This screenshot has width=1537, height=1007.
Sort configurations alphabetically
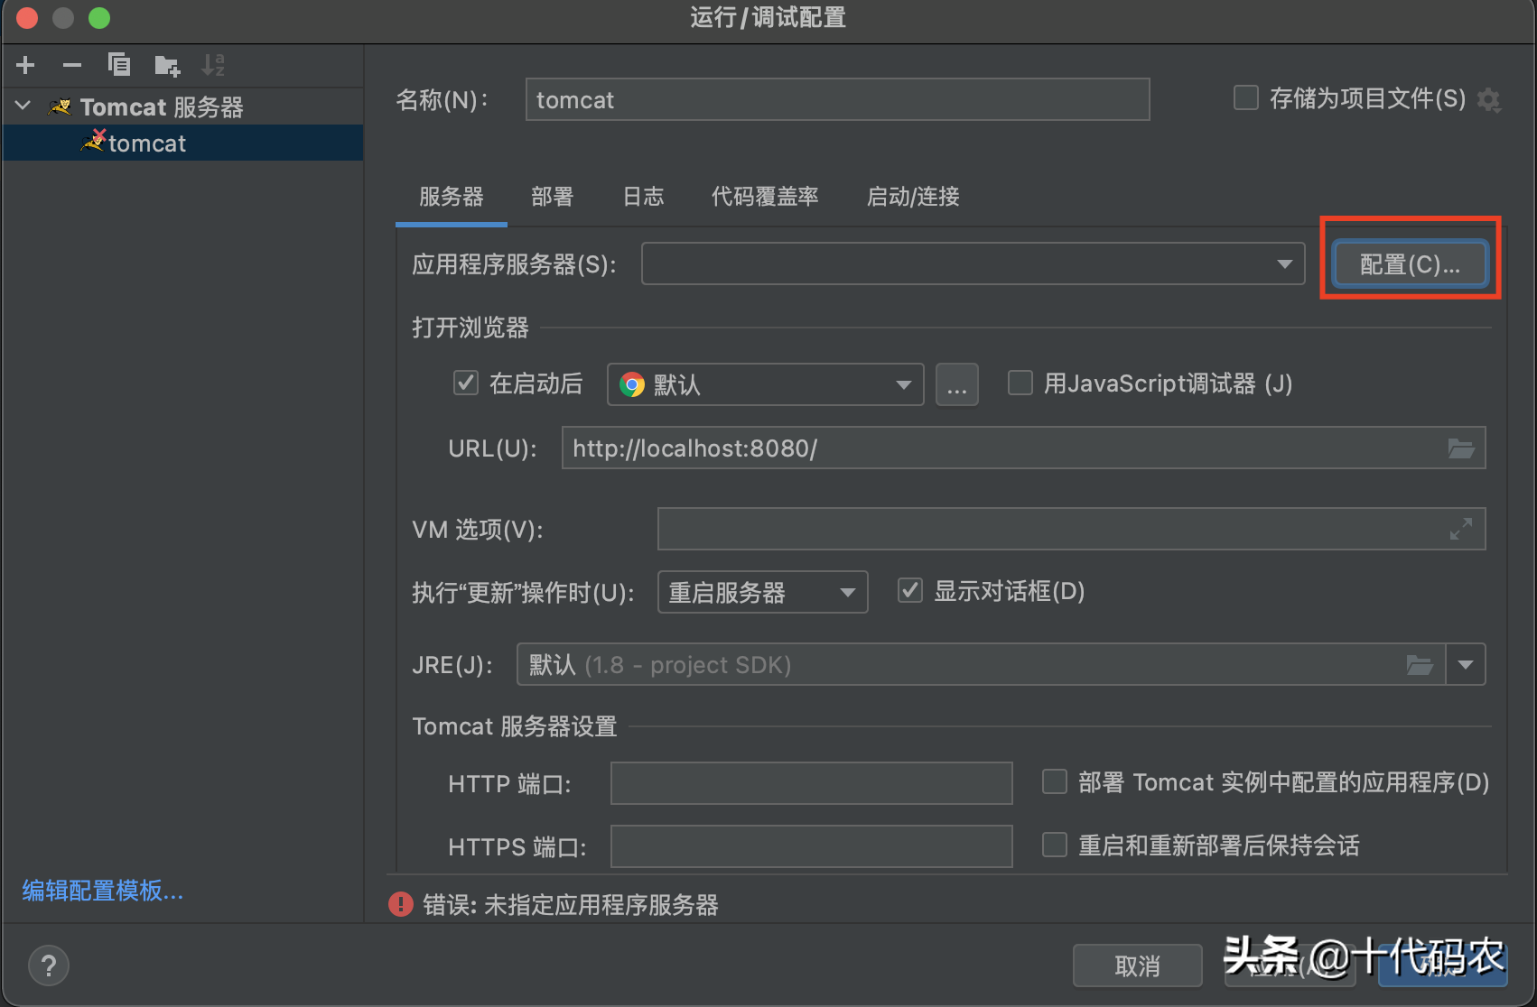[213, 65]
